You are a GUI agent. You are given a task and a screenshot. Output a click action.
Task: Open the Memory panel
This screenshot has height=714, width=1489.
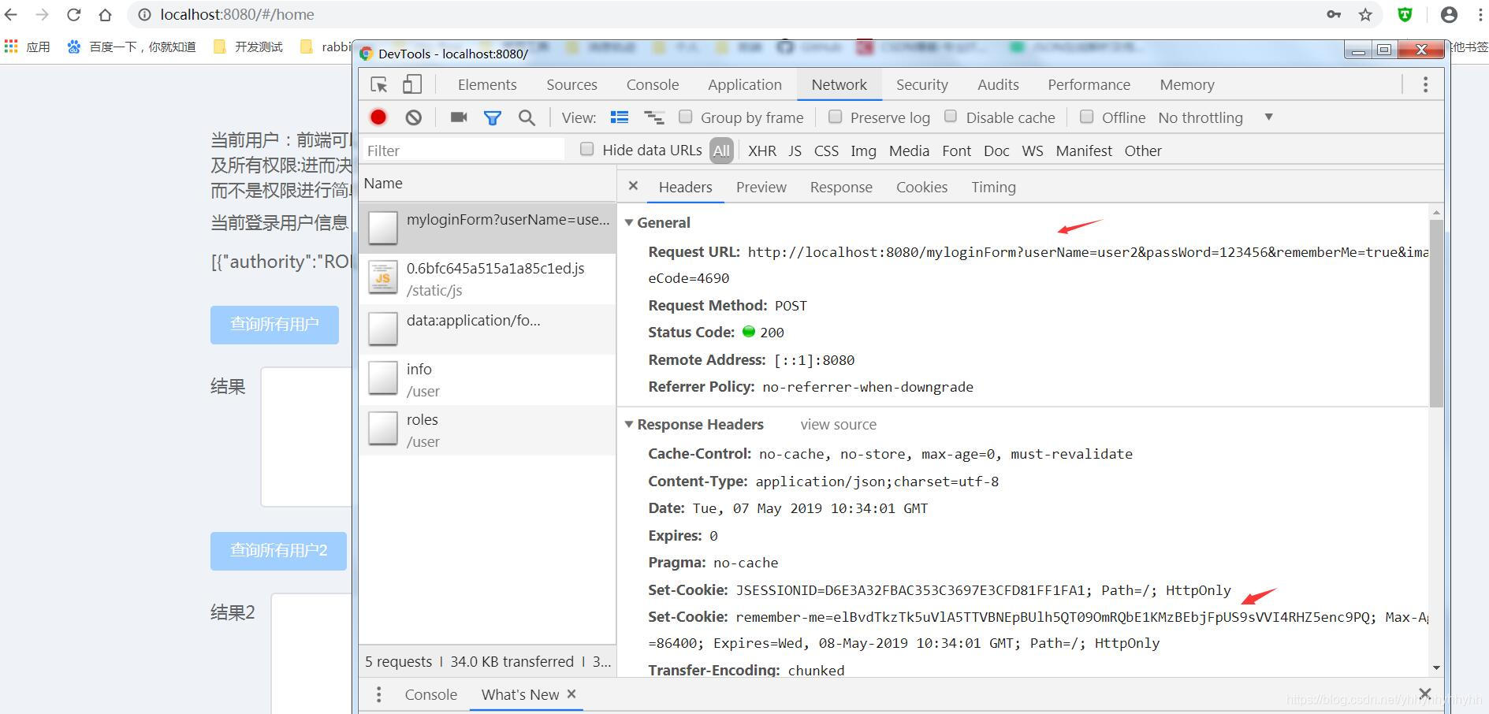(x=1186, y=84)
